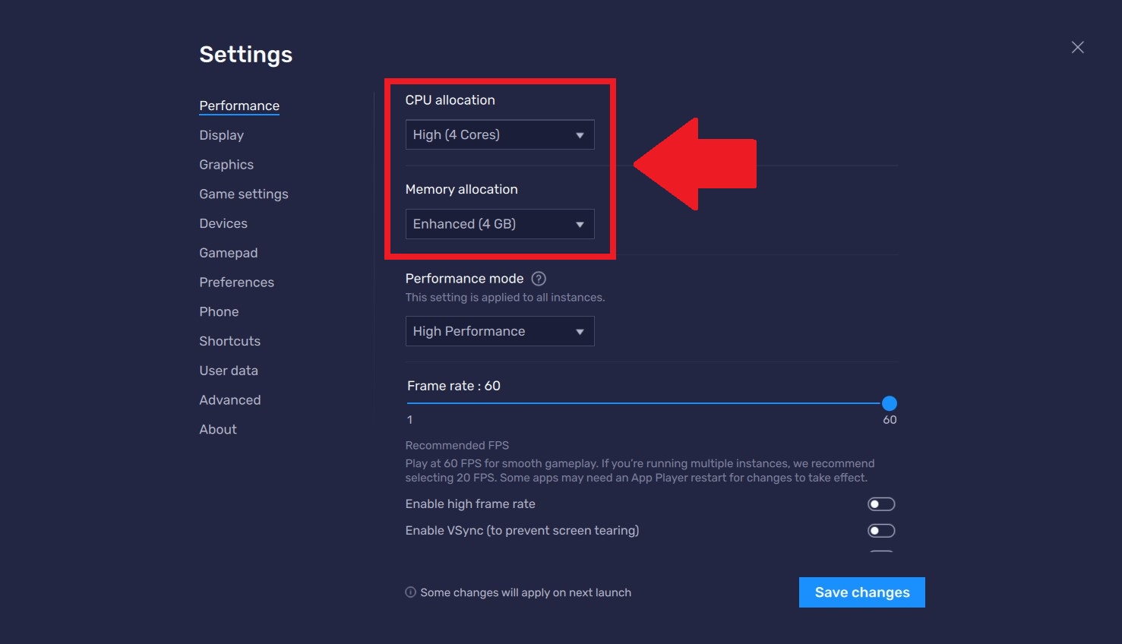The width and height of the screenshot is (1122, 644).
Task: Open the Gamepad settings
Action: (228, 252)
